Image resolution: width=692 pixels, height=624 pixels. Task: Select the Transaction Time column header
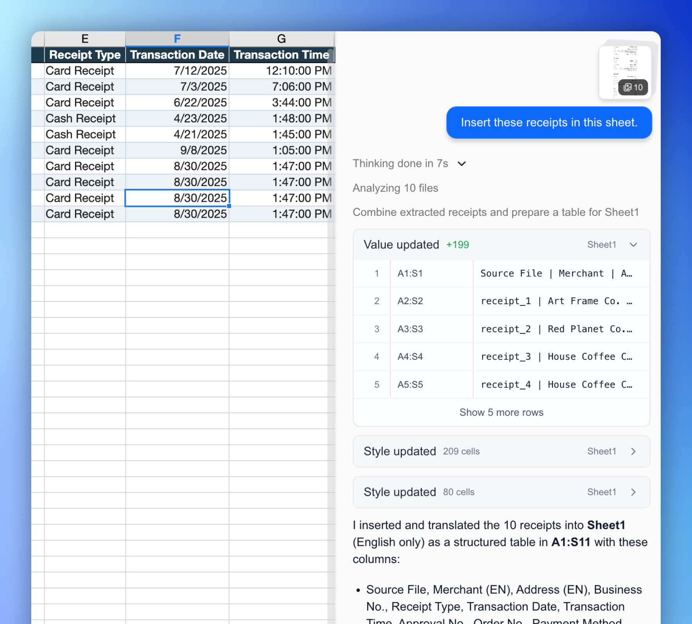281,55
